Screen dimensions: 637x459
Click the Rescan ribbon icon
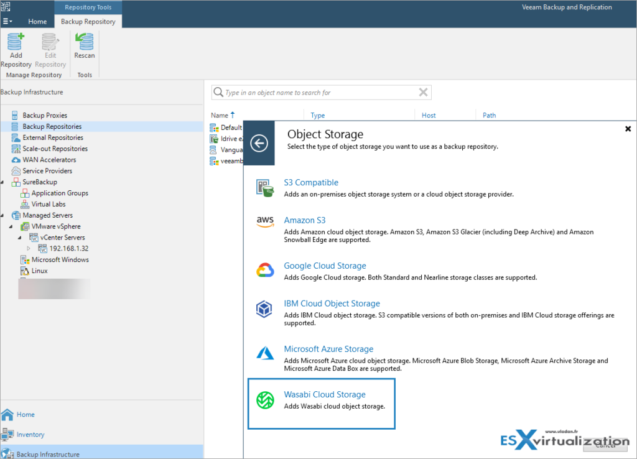coord(84,47)
